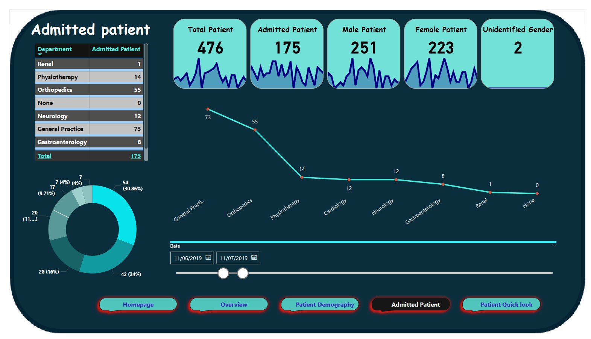Select the Physiotherapy table row
This screenshot has width=591, height=339.
coord(89,77)
